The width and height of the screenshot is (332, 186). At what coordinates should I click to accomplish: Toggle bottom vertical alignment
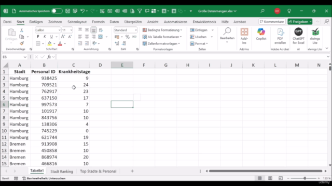point(93,30)
